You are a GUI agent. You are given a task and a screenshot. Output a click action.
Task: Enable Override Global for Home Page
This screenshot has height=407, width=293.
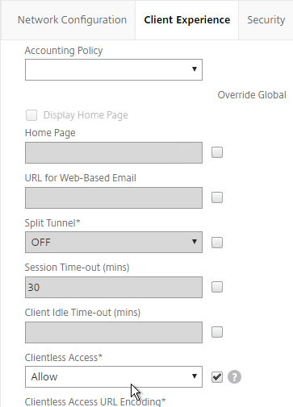pos(217,152)
